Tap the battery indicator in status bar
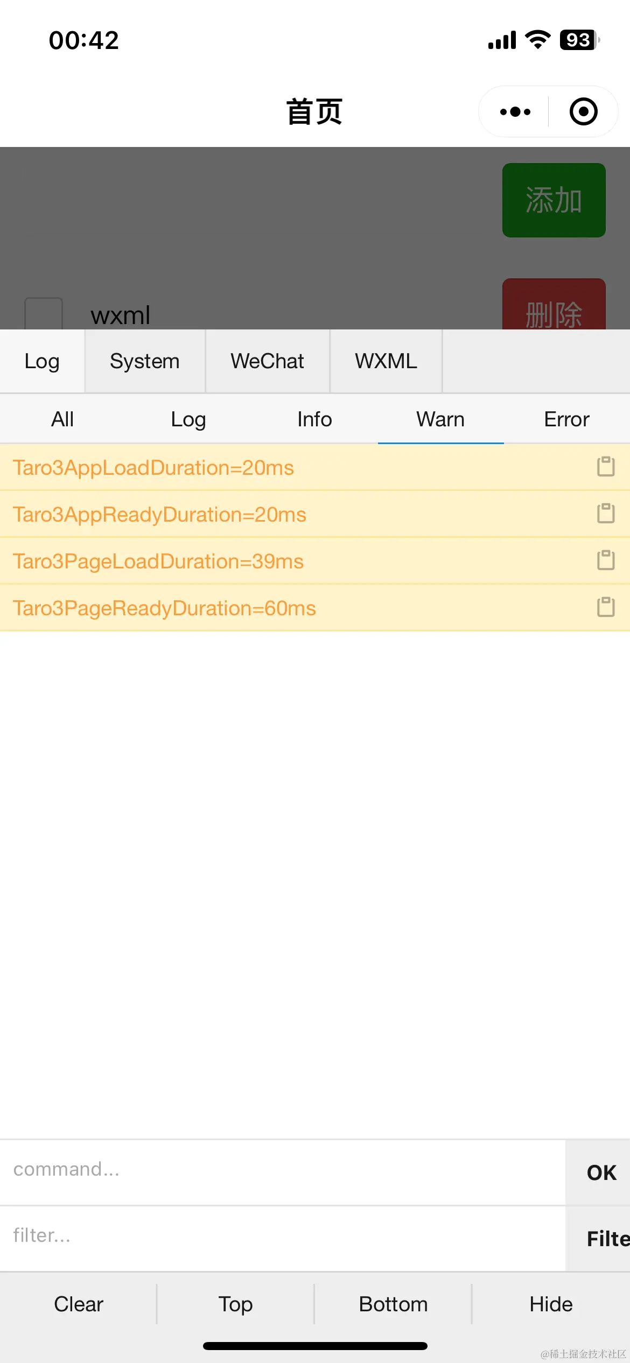This screenshot has height=1363, width=630. pyautogui.click(x=580, y=40)
